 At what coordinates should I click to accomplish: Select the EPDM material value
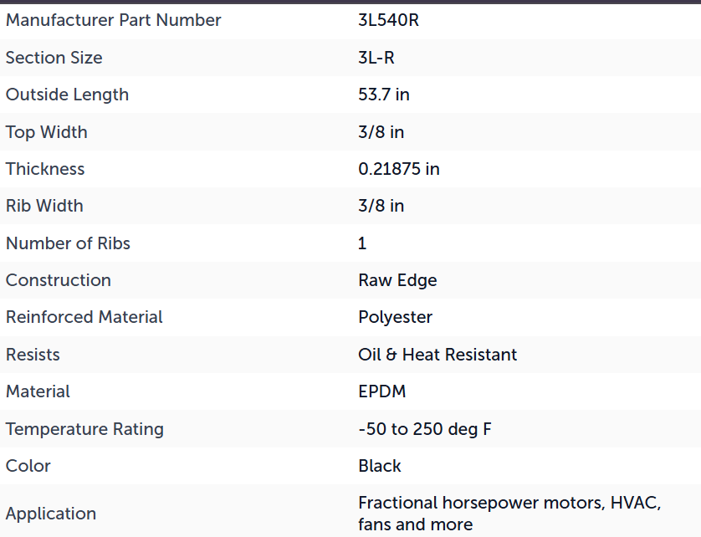pos(381,391)
